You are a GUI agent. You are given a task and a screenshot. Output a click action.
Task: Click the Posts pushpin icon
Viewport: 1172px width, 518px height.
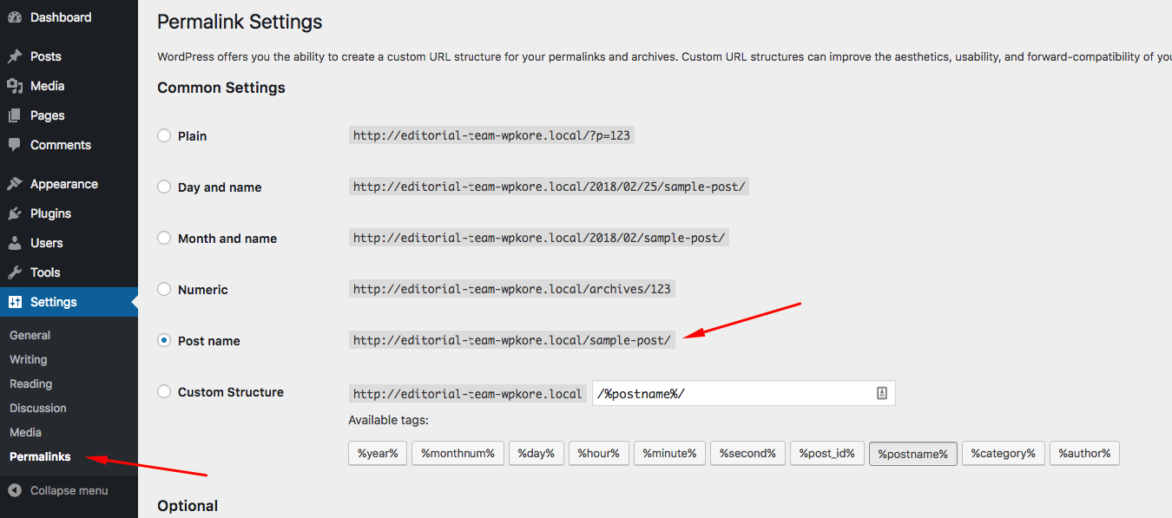15,56
